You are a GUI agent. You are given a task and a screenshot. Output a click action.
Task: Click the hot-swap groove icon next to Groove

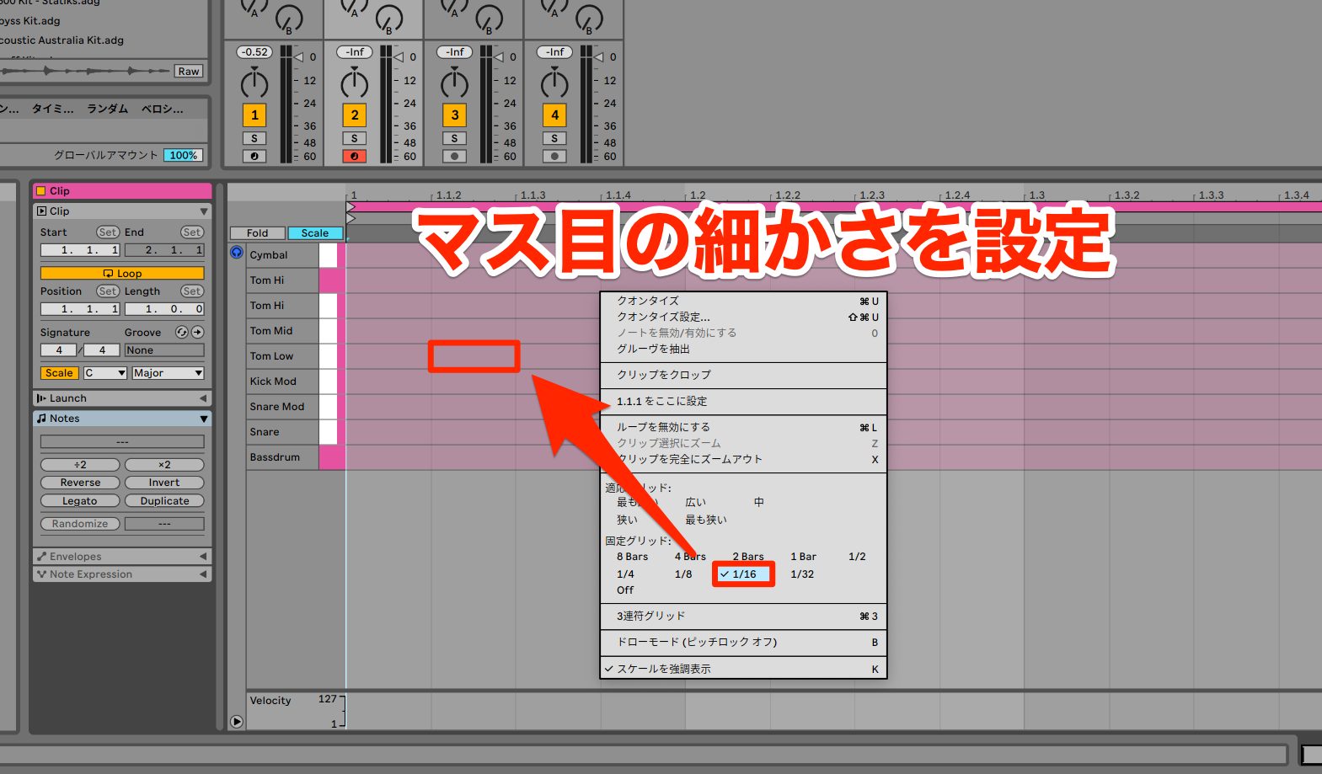click(x=181, y=333)
